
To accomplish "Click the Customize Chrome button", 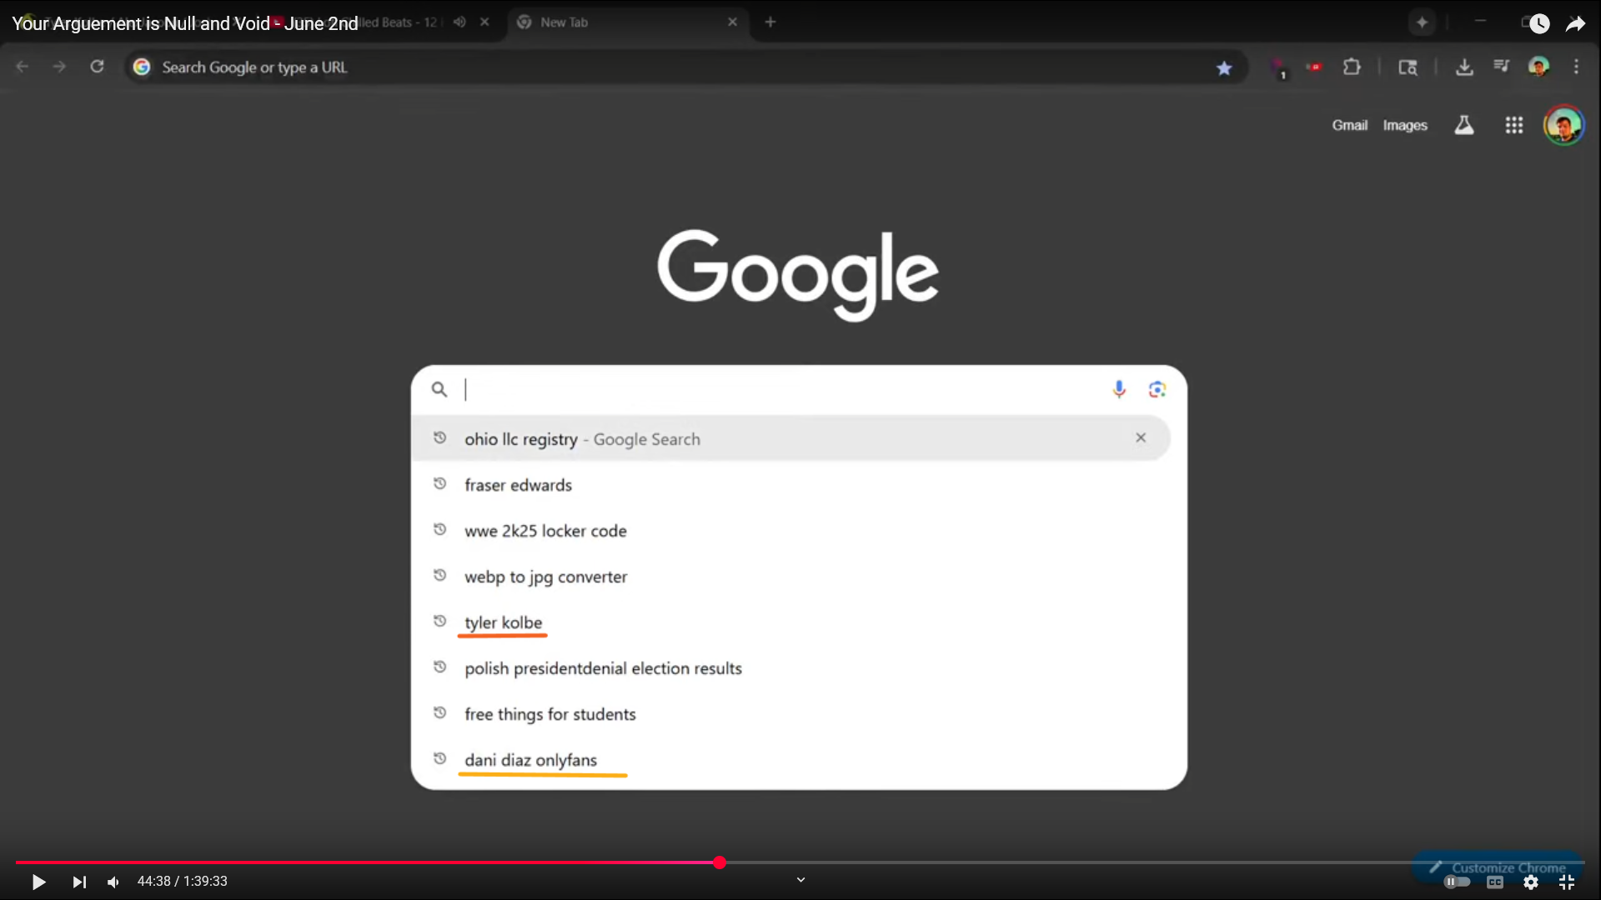I will point(1498,867).
